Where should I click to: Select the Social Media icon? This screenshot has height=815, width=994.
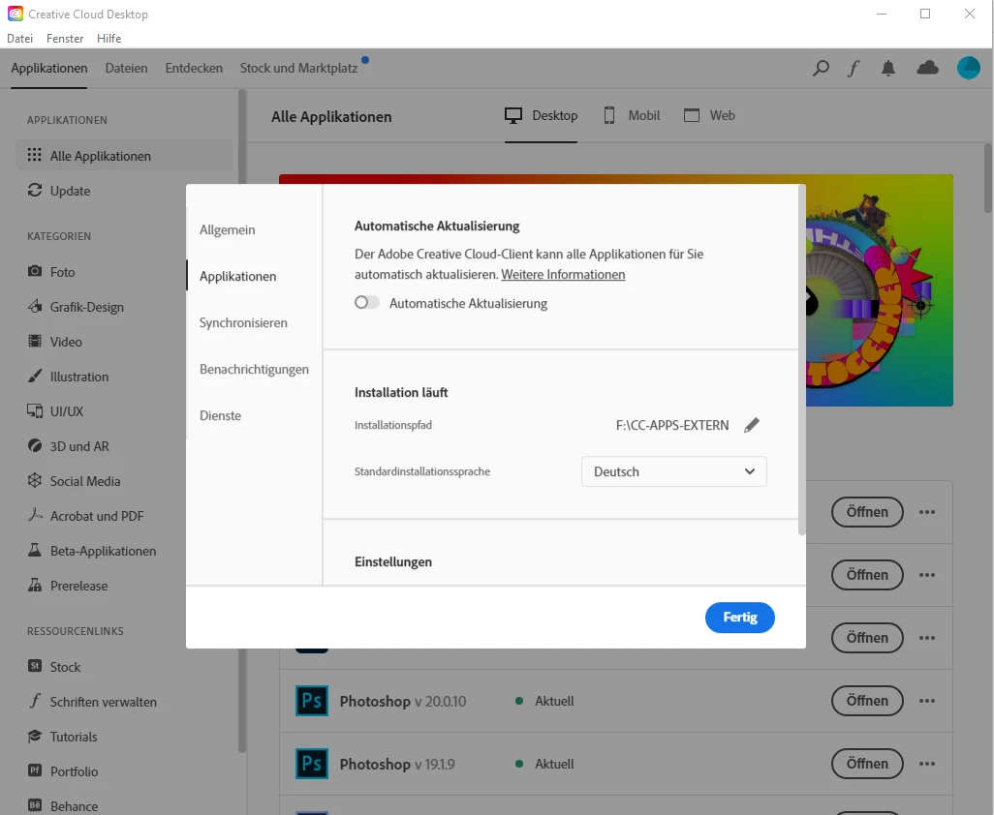(x=35, y=481)
